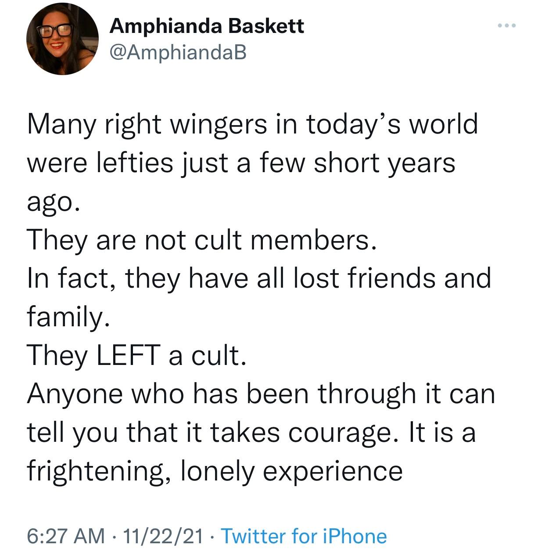Click Amphianda Baskett's profile picture
This screenshot has width=545, height=556.
[62, 39]
